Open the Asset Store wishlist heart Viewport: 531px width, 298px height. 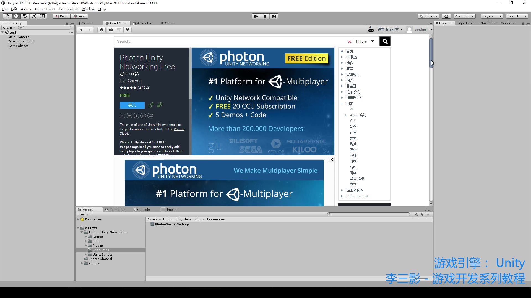click(x=127, y=30)
